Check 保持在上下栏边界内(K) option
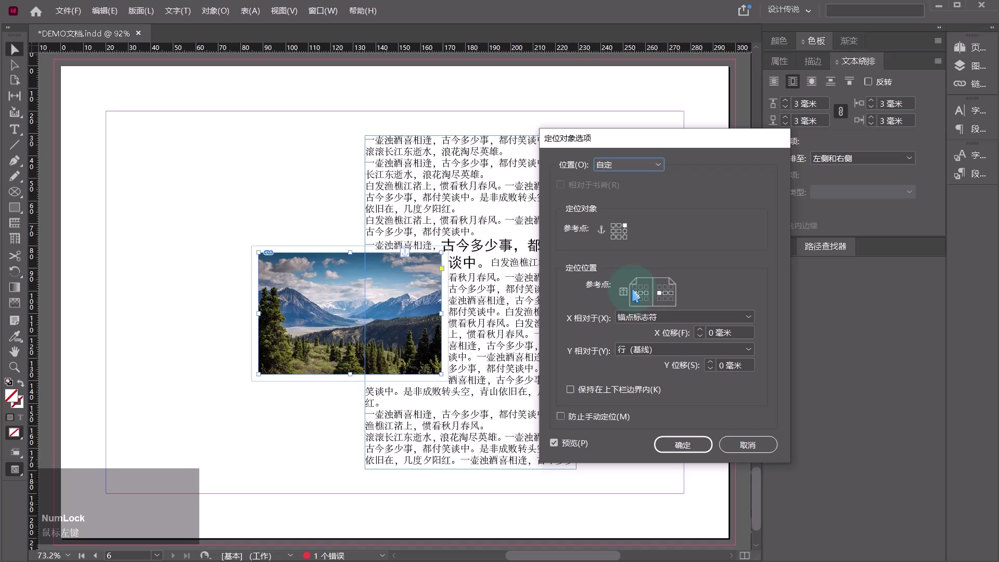This screenshot has width=999, height=562. (x=571, y=390)
